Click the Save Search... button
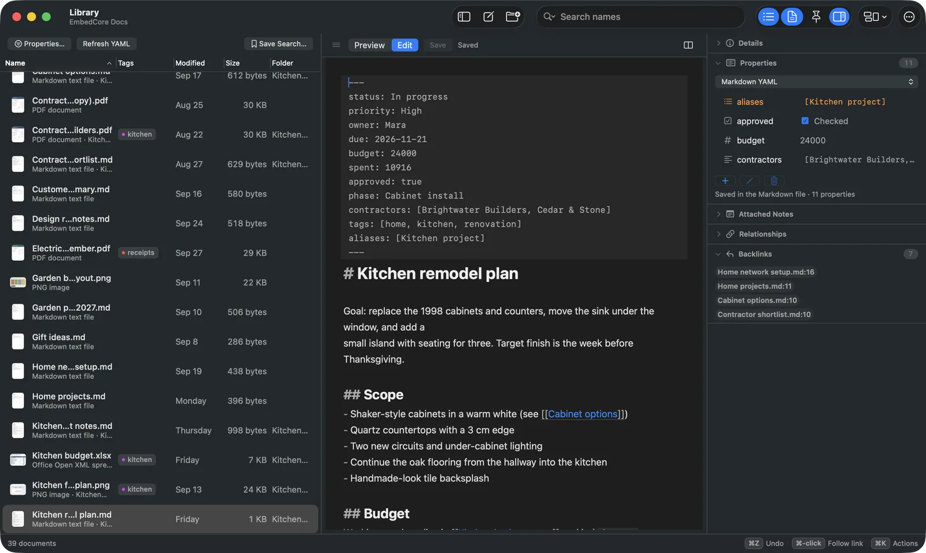926x553 pixels. pyautogui.click(x=278, y=44)
